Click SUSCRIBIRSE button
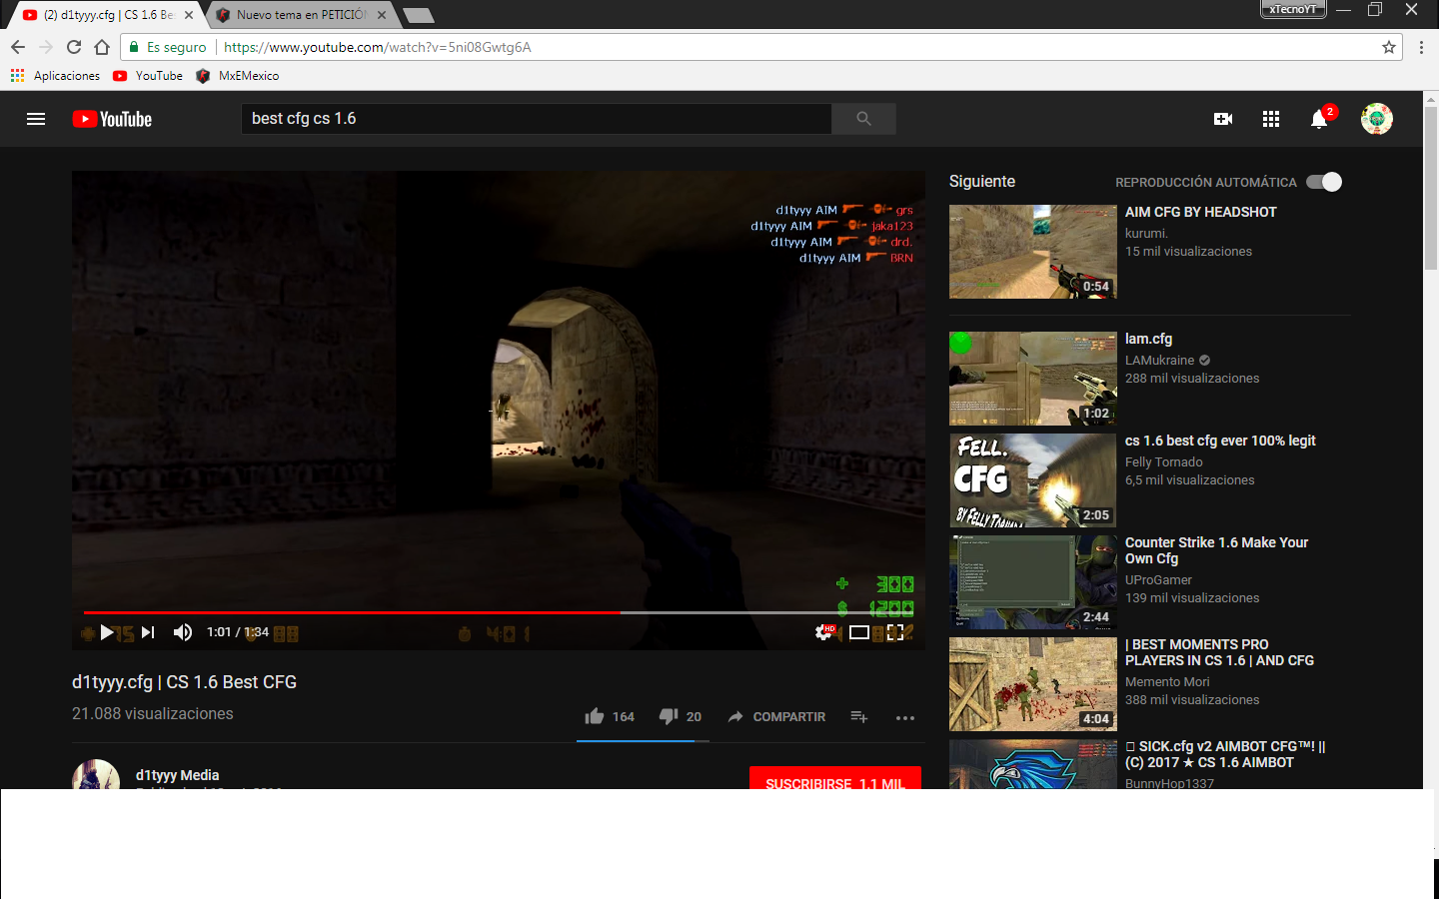The height and width of the screenshot is (899, 1439). pos(835,780)
